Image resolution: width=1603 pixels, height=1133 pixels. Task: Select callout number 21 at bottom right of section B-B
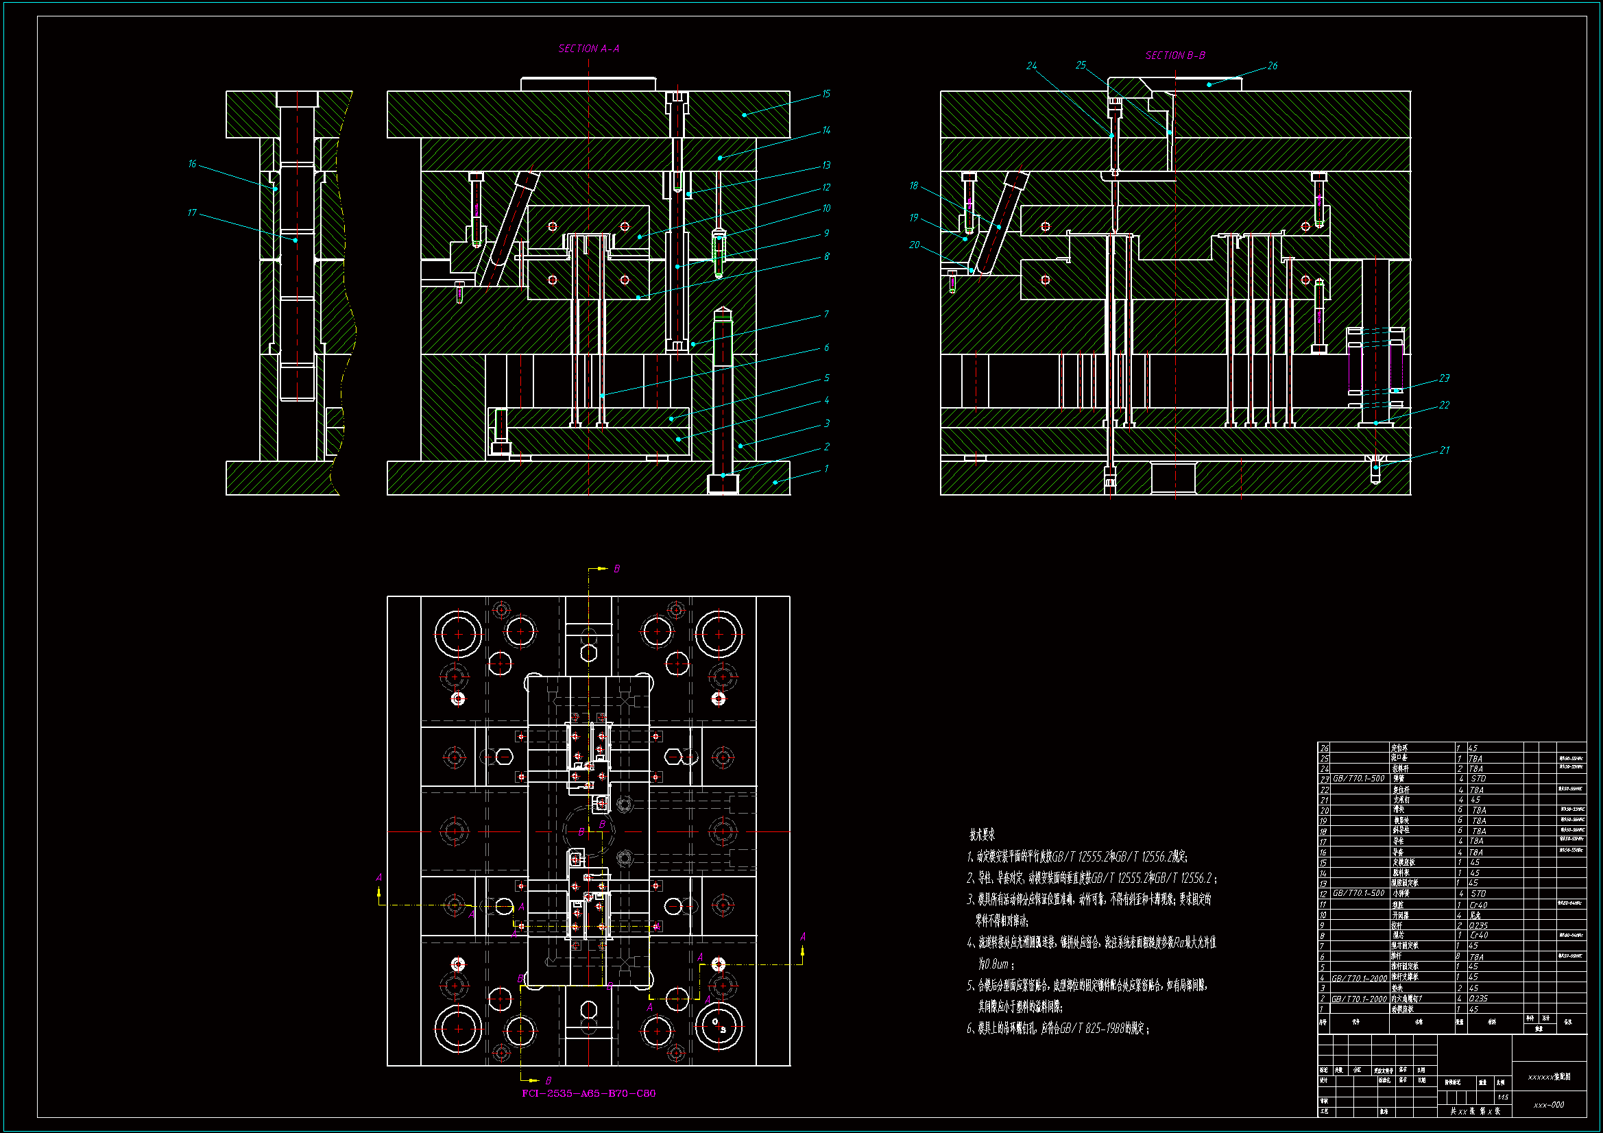pos(1445,450)
